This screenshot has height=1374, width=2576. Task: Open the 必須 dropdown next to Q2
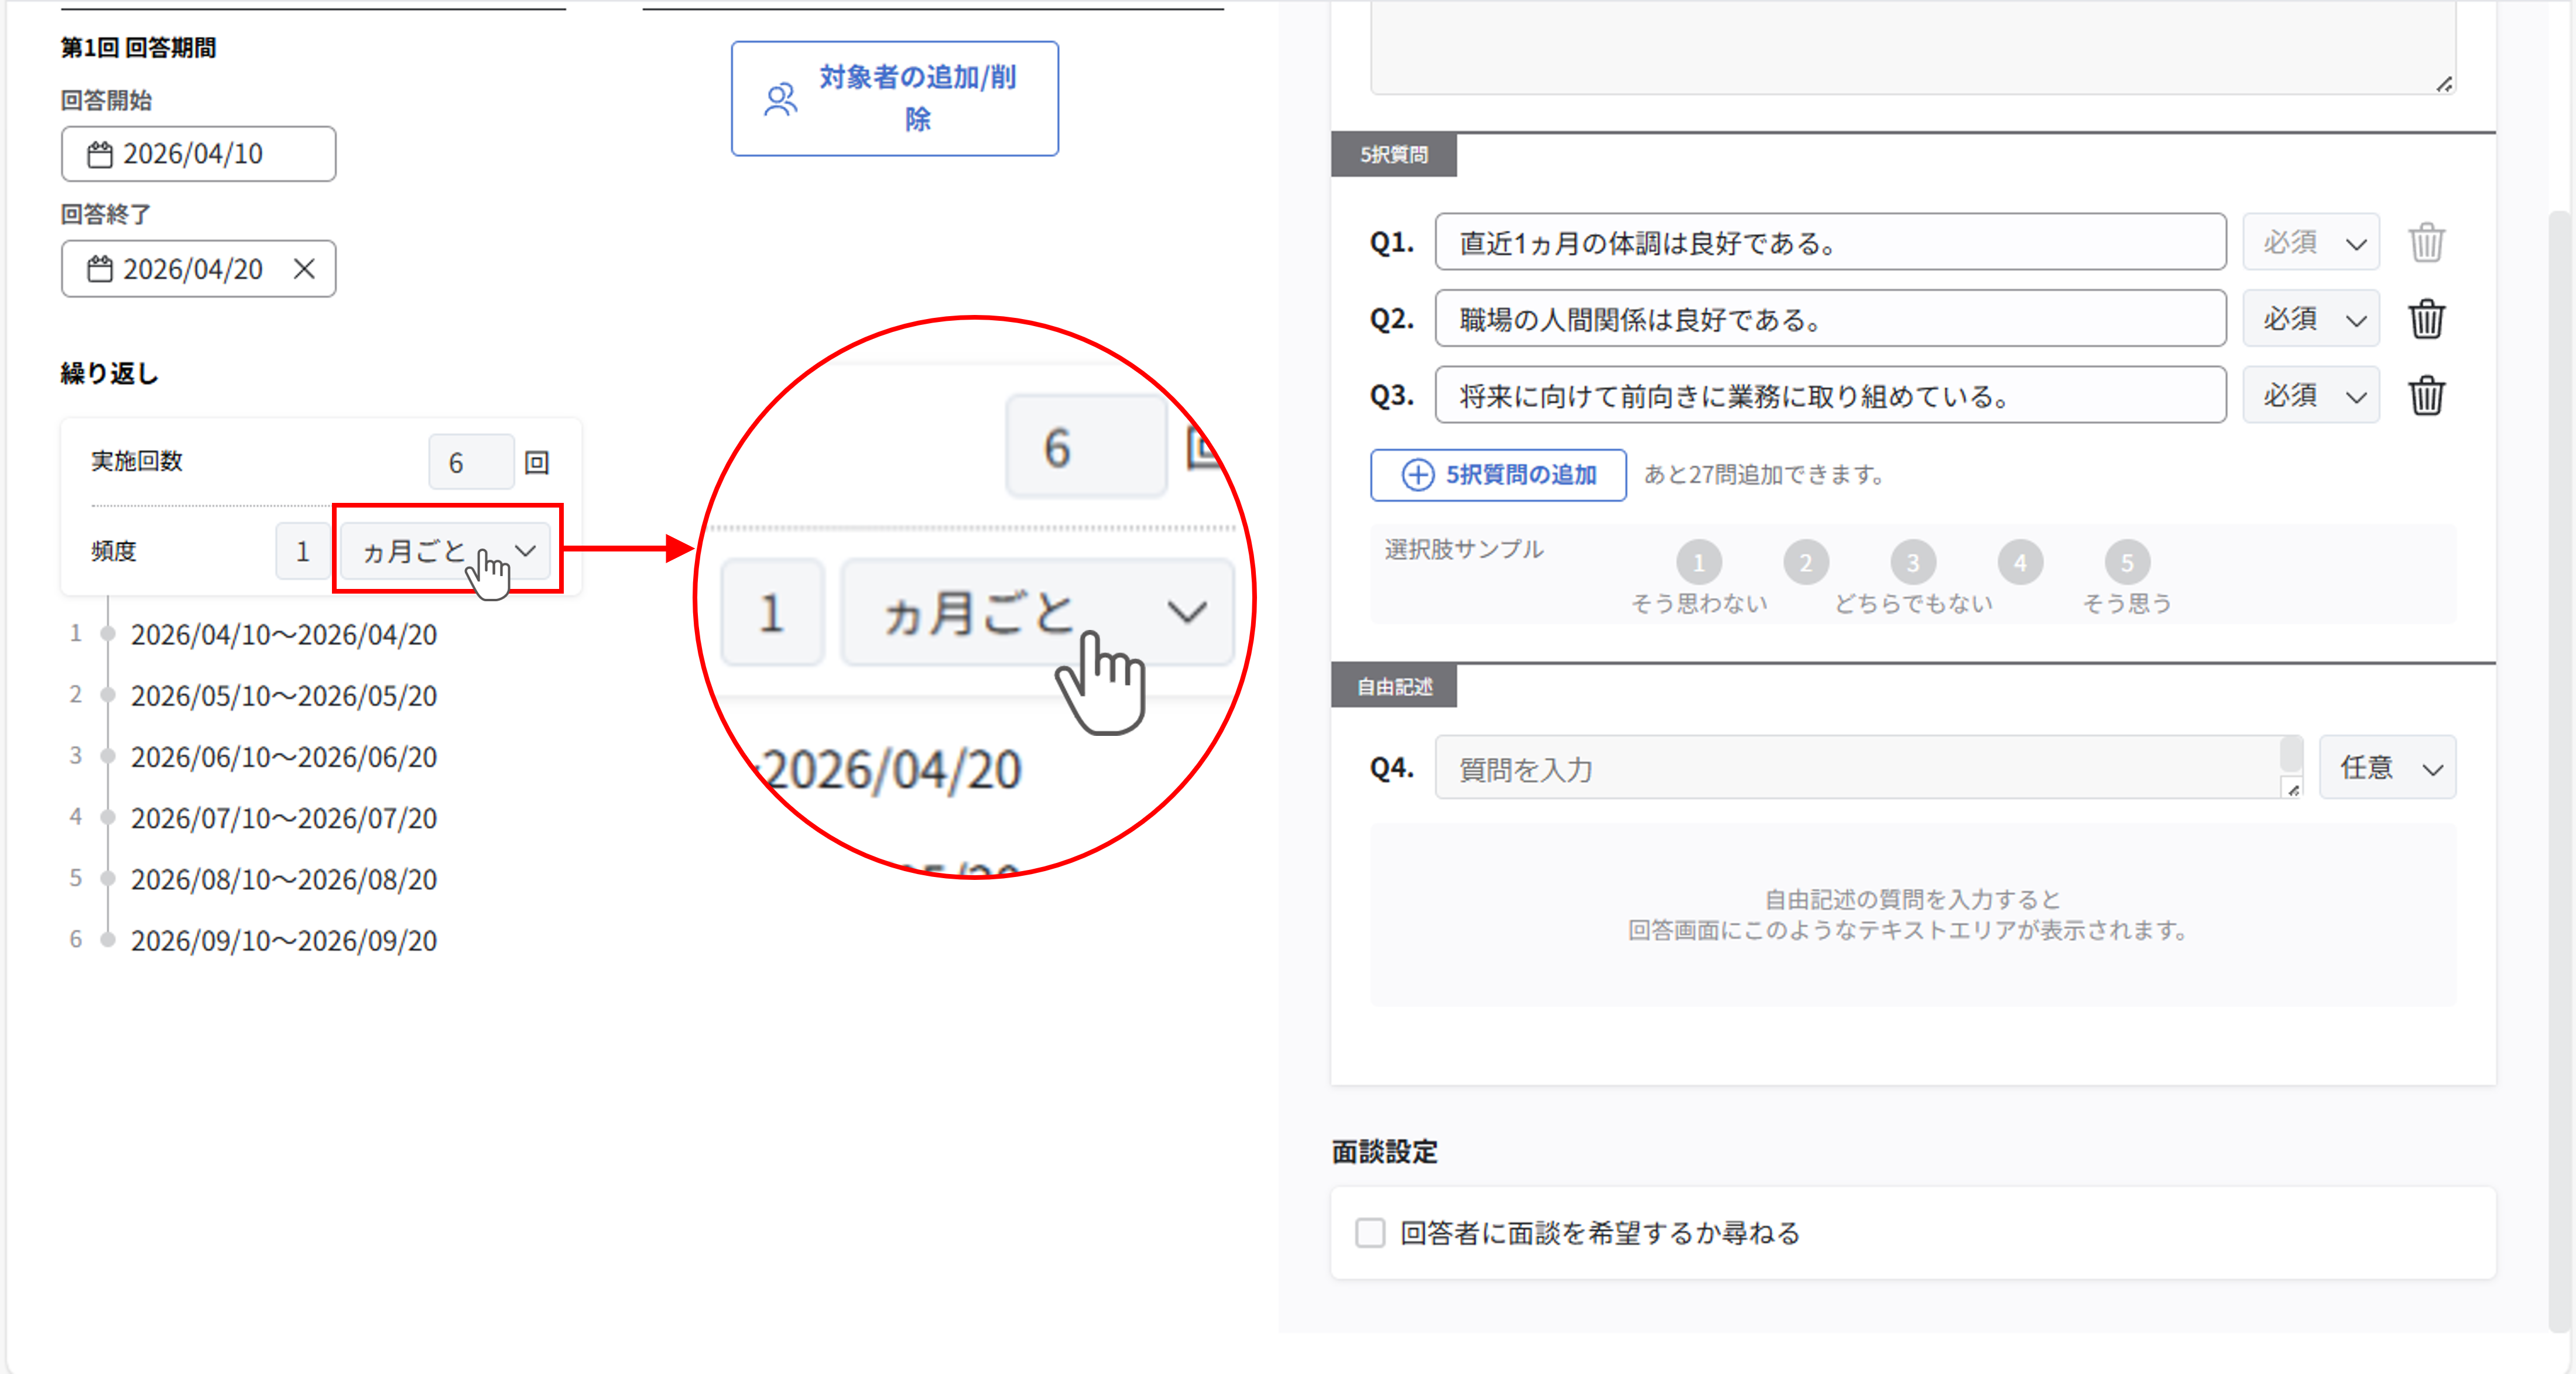tap(2311, 318)
